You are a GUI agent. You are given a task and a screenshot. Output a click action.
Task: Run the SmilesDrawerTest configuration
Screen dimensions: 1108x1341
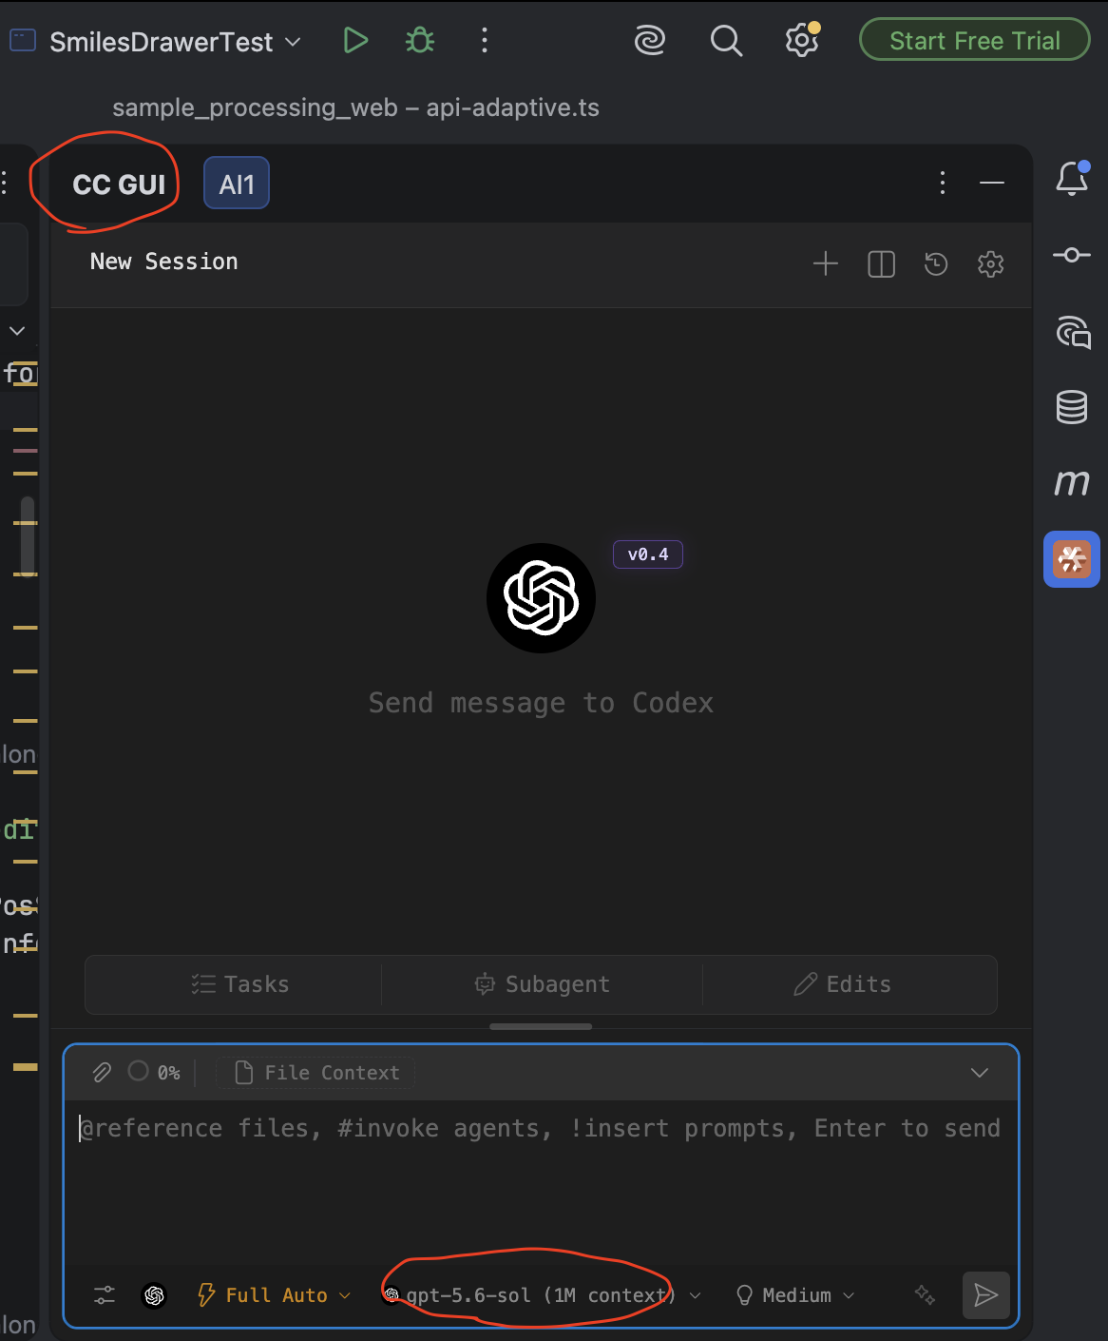coord(355,40)
